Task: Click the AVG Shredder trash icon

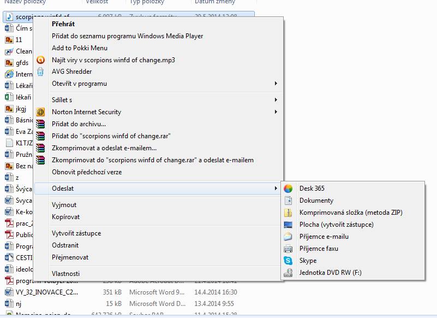Action: [x=41, y=72]
